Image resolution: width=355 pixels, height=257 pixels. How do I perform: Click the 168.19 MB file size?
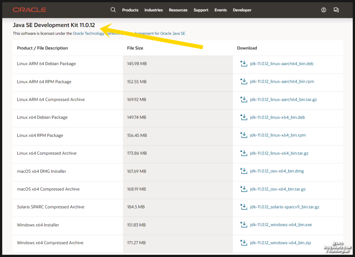[137, 189]
